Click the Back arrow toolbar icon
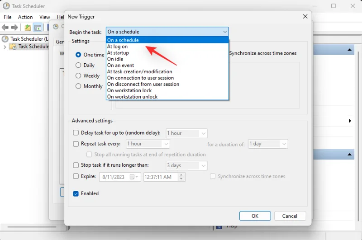This screenshot has height=240, width=362. tap(5, 28)
